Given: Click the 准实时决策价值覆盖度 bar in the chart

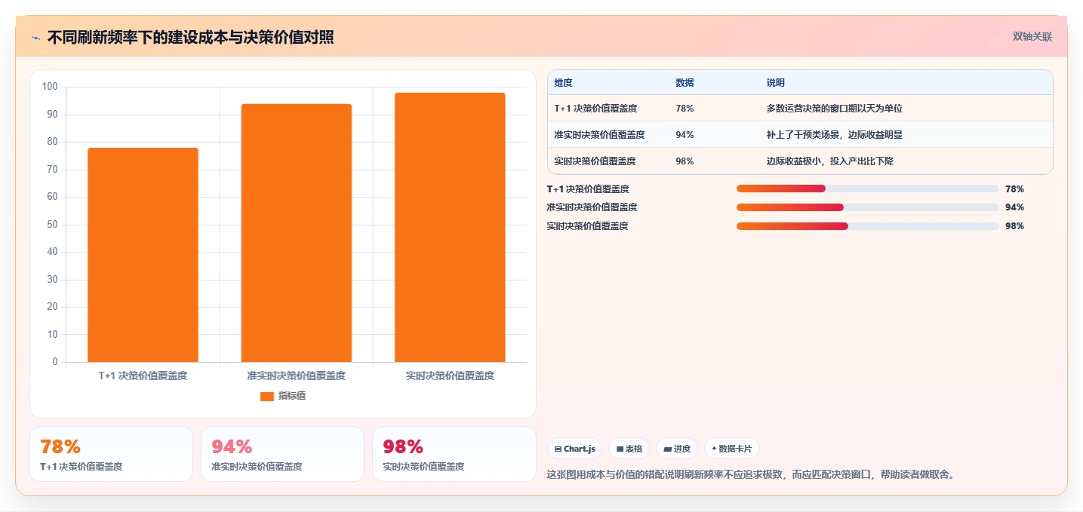Looking at the screenshot, I should point(296,233).
